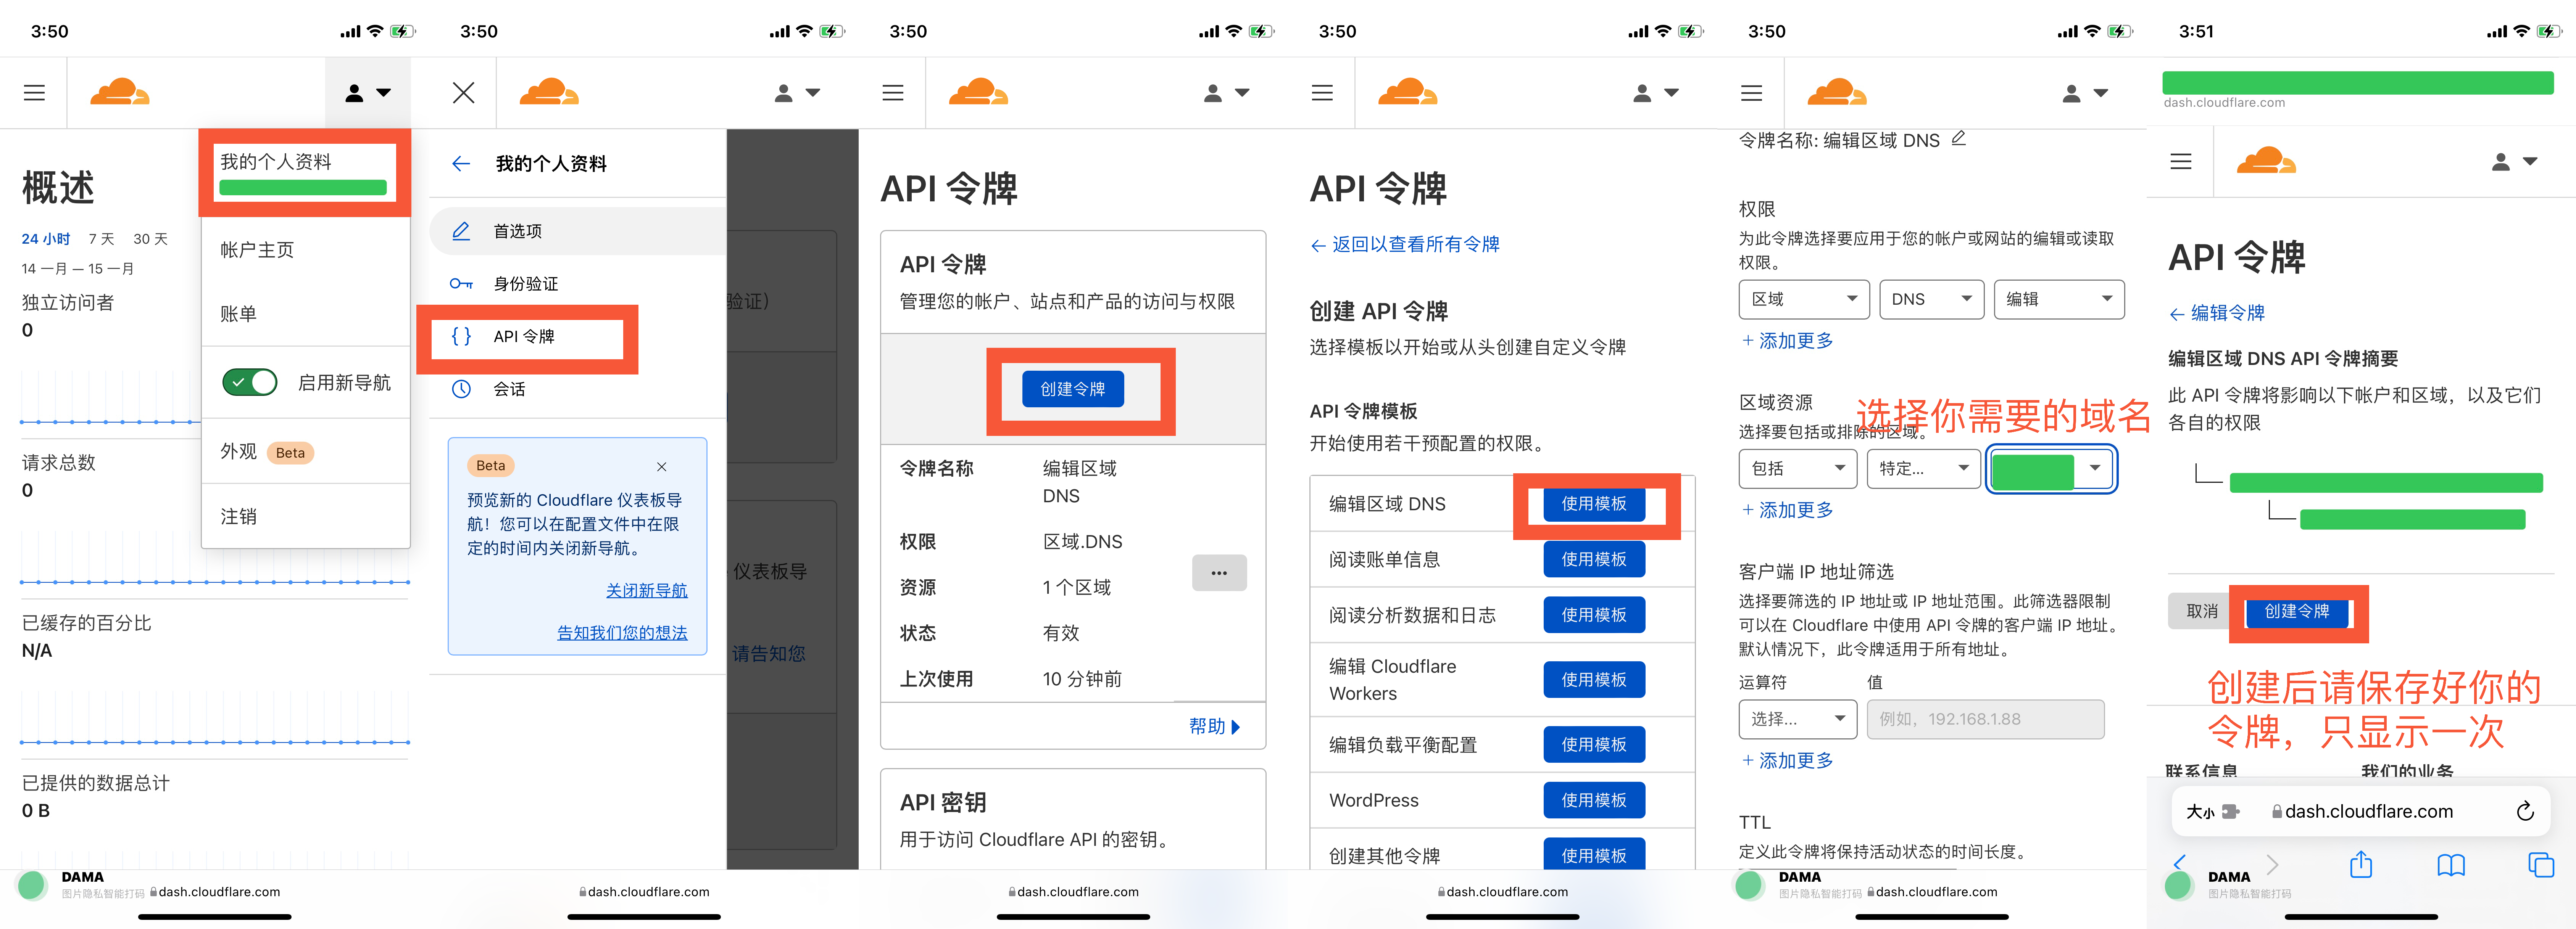Click the clock icon beside 会话
The height and width of the screenshot is (929, 2576).
(x=461, y=389)
